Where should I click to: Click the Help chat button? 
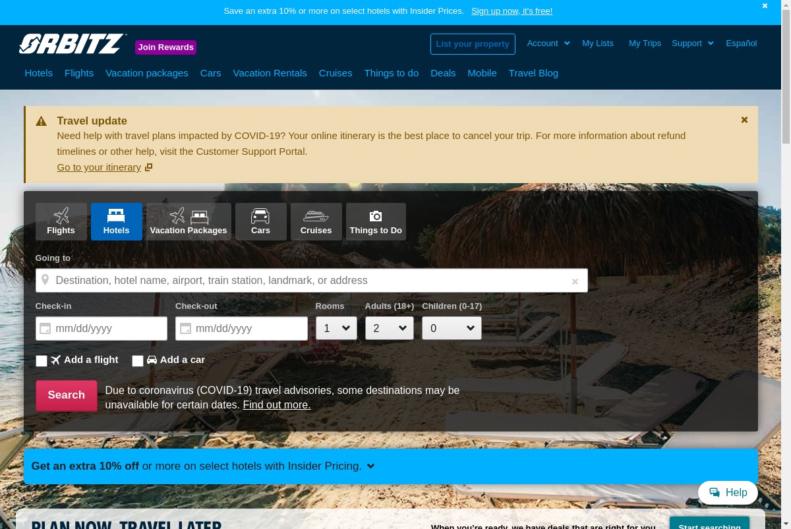(x=728, y=493)
